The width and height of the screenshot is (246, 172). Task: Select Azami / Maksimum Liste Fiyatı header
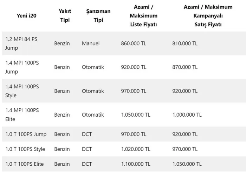tap(143, 16)
